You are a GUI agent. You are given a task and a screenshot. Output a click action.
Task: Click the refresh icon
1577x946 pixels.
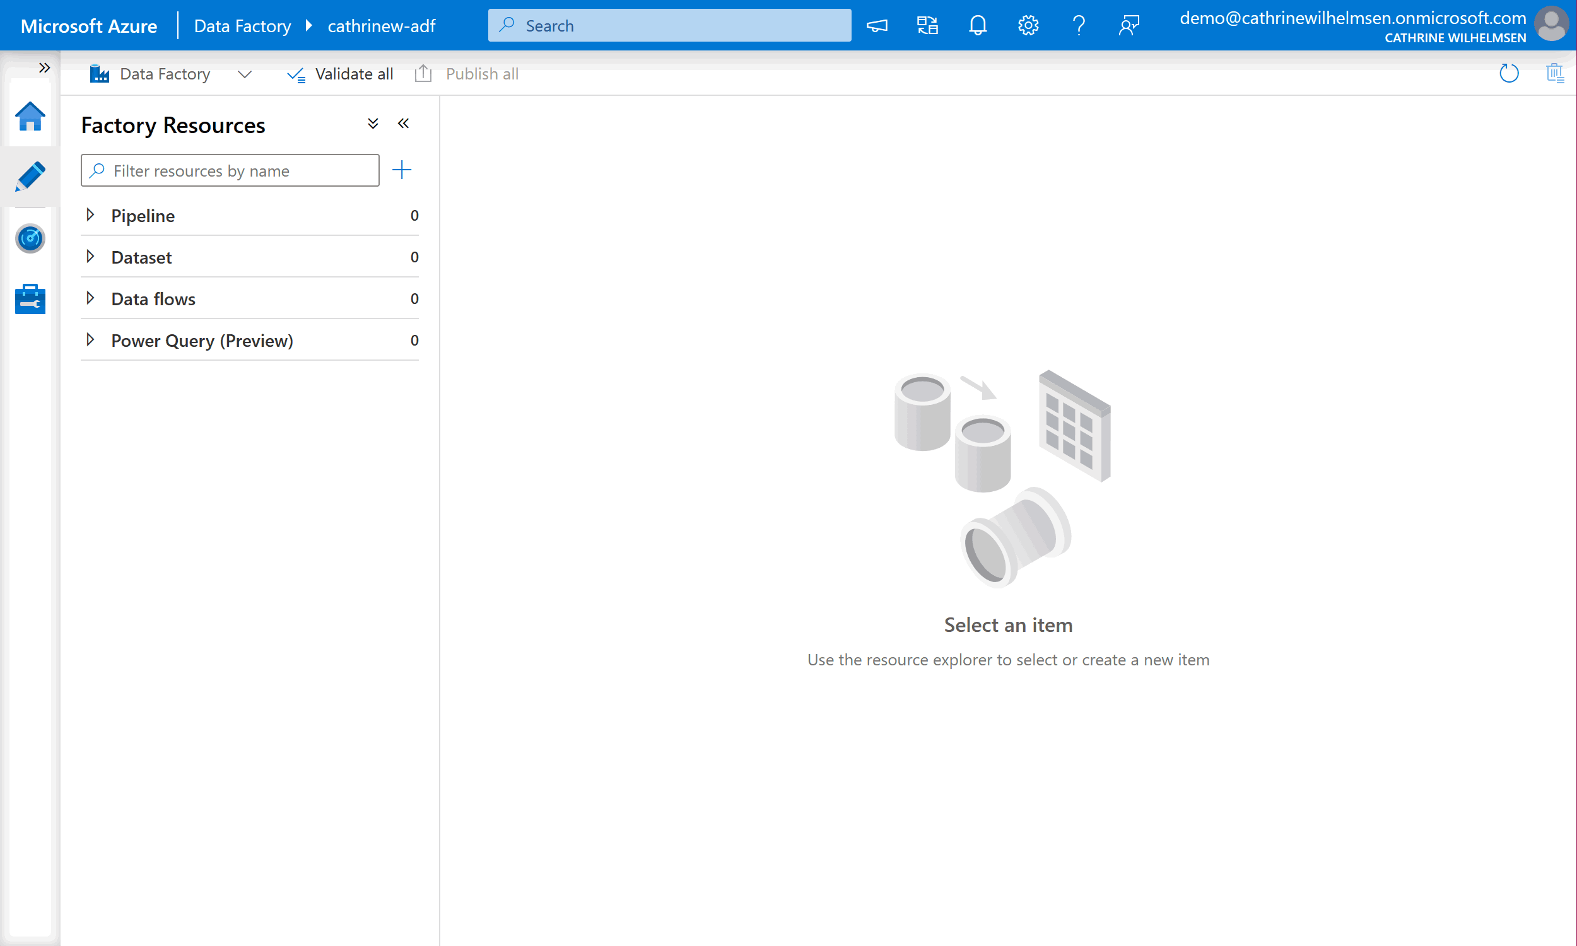[x=1509, y=73]
